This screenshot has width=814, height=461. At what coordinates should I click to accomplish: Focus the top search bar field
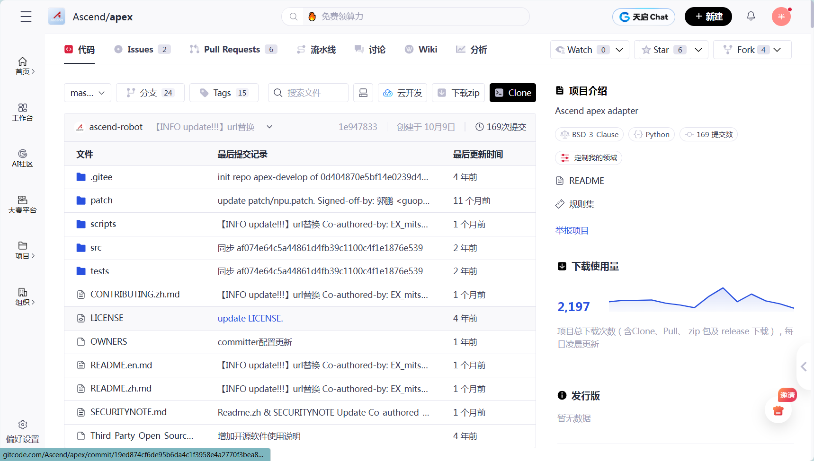[x=405, y=17]
